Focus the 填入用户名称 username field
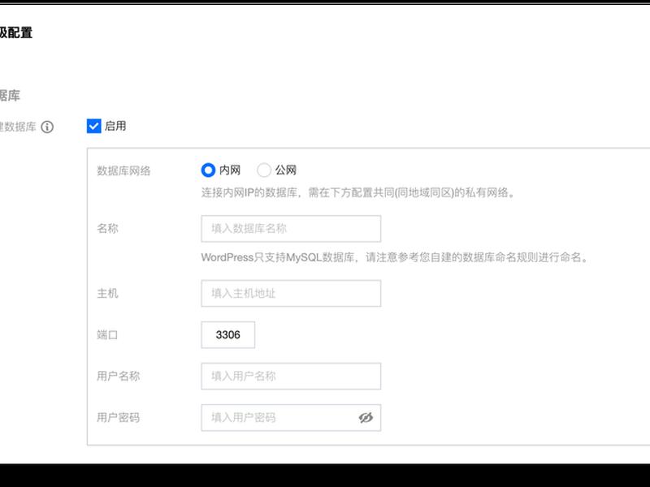 (x=291, y=376)
